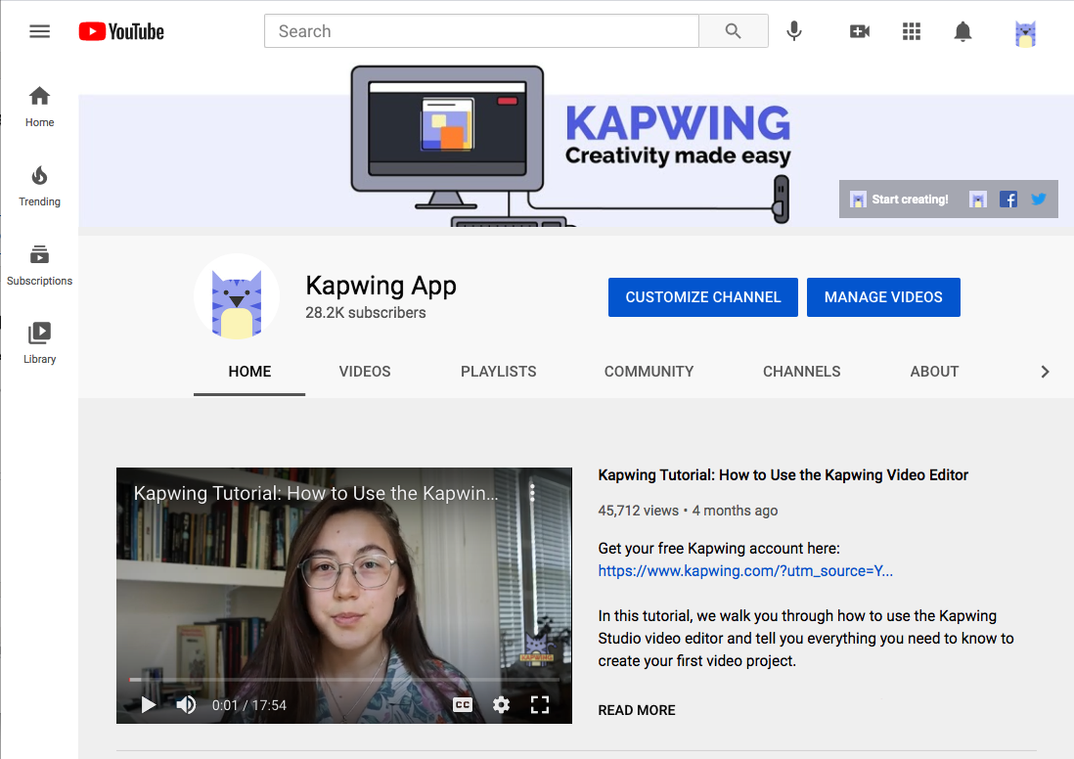View notifications via the bell icon

(x=962, y=31)
